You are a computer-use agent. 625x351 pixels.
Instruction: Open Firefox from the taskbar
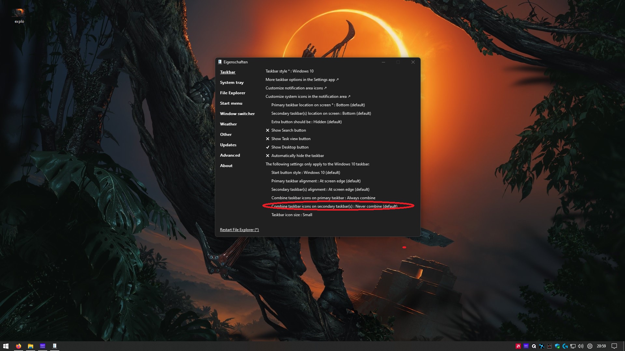tap(19, 346)
